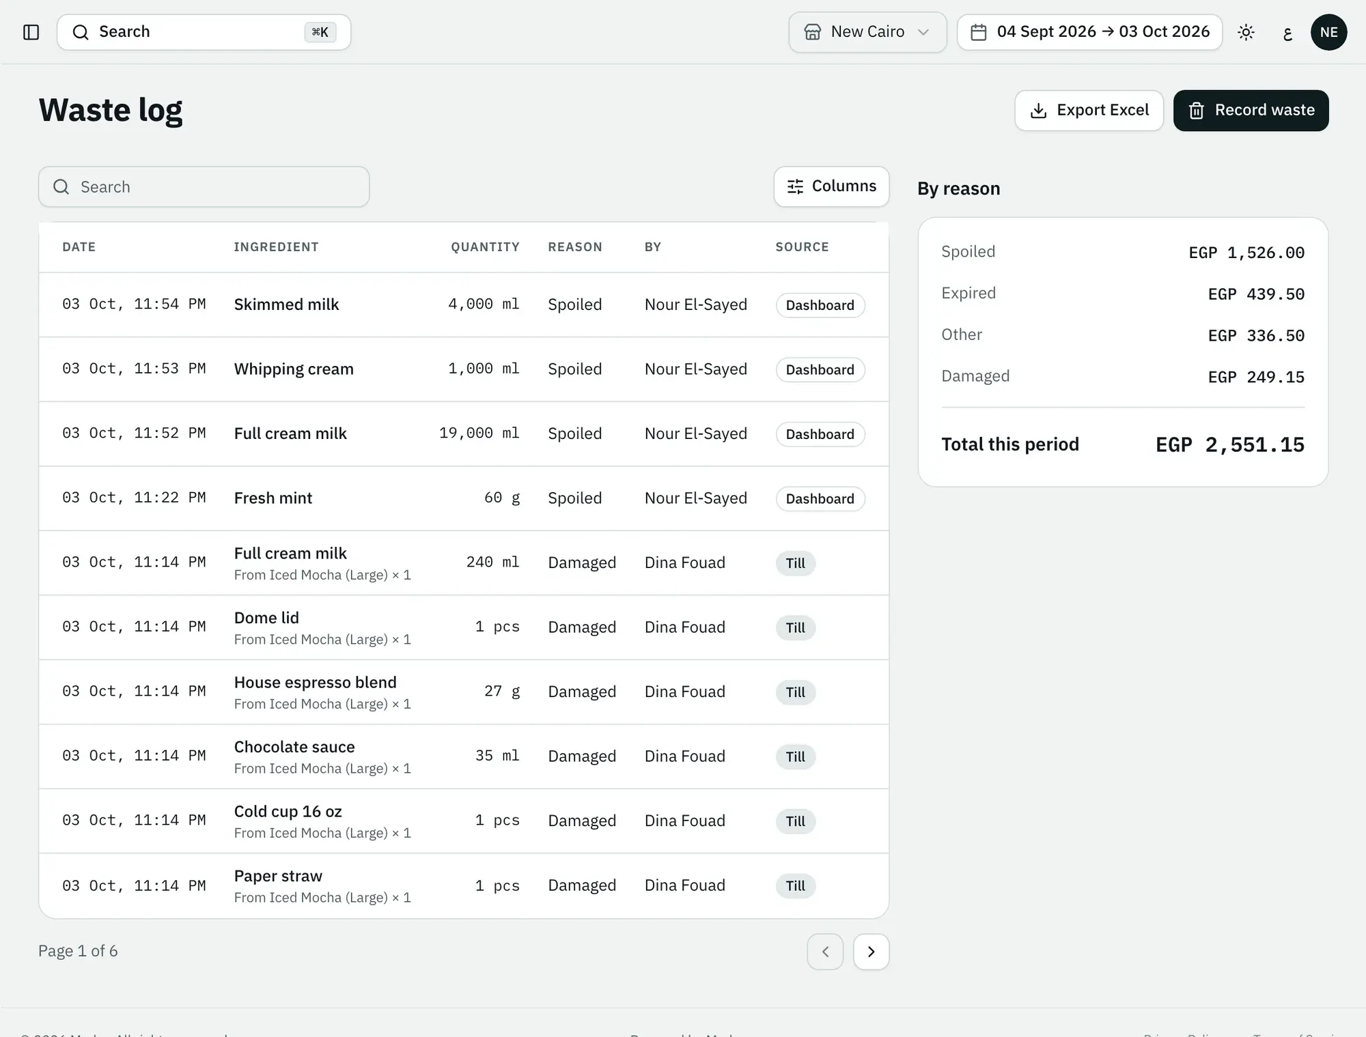Click the SOURCE column header
This screenshot has height=1037, width=1366.
tap(802, 247)
